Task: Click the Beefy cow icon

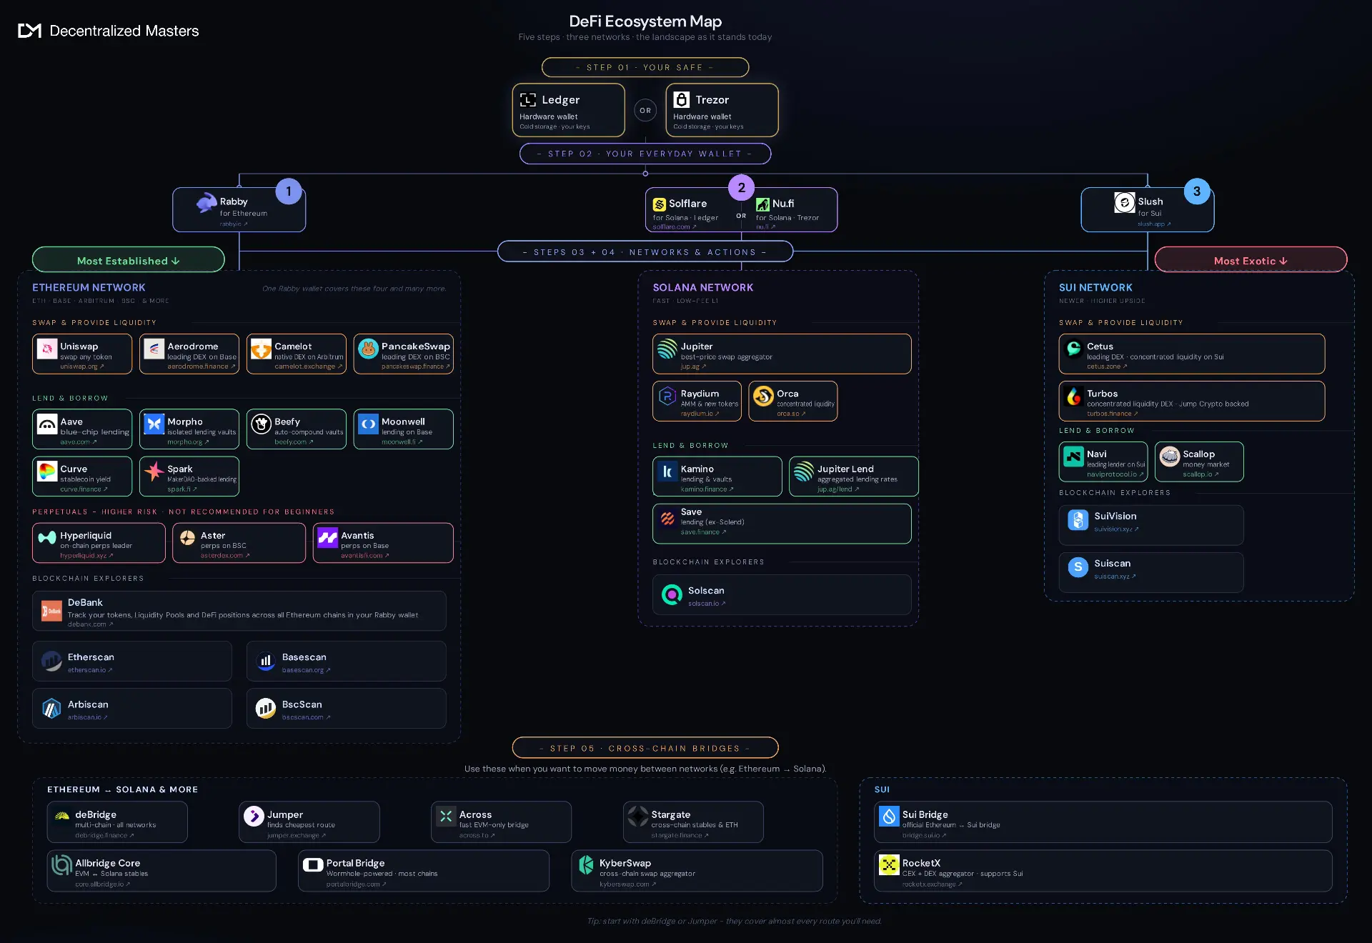Action: [262, 424]
